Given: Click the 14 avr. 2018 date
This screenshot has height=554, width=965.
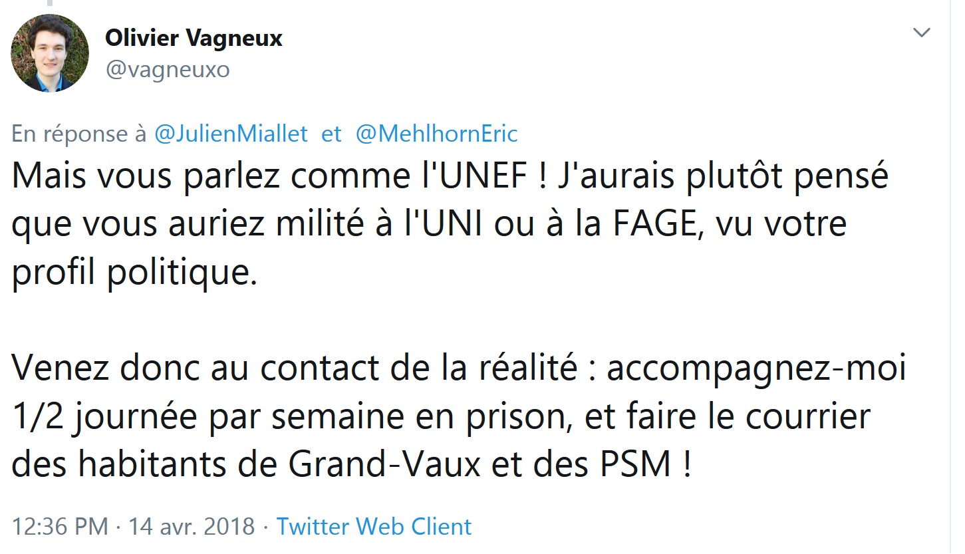Looking at the screenshot, I should [x=192, y=527].
